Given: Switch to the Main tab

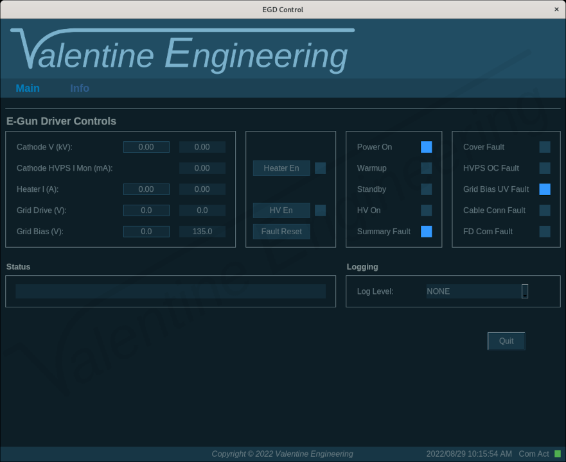Looking at the screenshot, I should (28, 88).
